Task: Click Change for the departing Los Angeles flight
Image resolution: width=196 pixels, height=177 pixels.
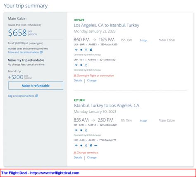Action: click(92, 80)
